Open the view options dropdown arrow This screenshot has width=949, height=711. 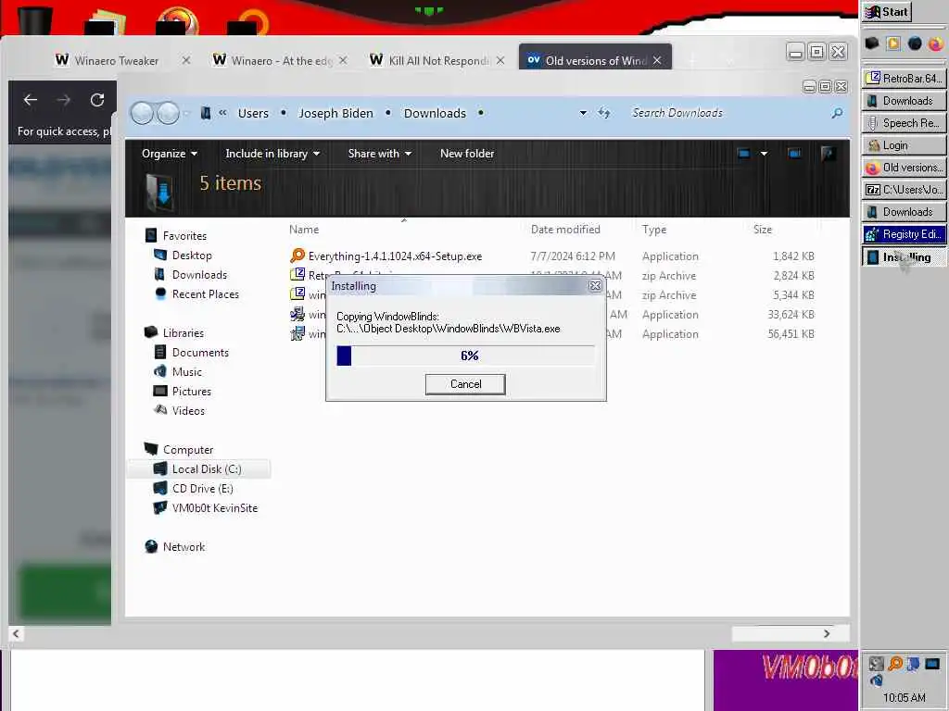tap(764, 154)
